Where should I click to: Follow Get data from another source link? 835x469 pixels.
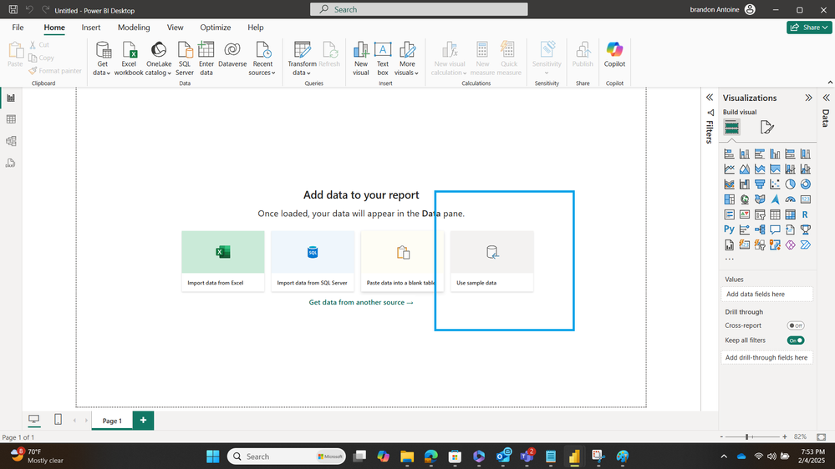click(x=361, y=302)
